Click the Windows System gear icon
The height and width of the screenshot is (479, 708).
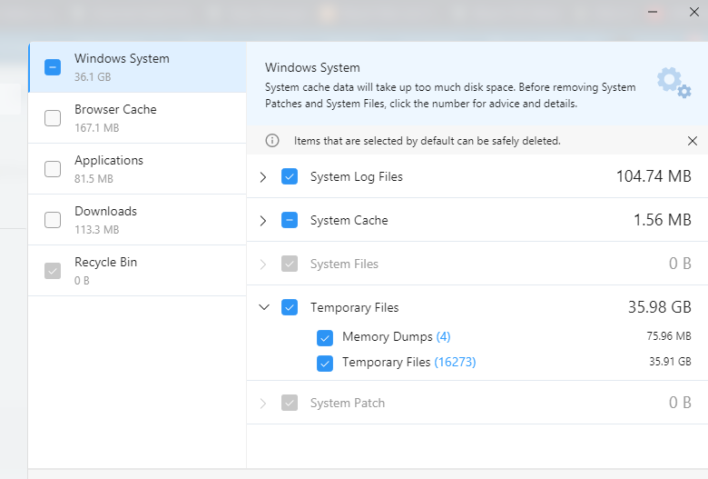674,82
